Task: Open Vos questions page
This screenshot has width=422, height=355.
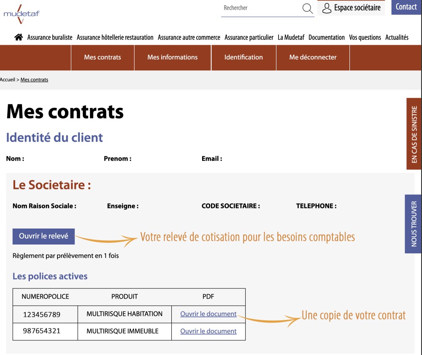Action: point(365,38)
